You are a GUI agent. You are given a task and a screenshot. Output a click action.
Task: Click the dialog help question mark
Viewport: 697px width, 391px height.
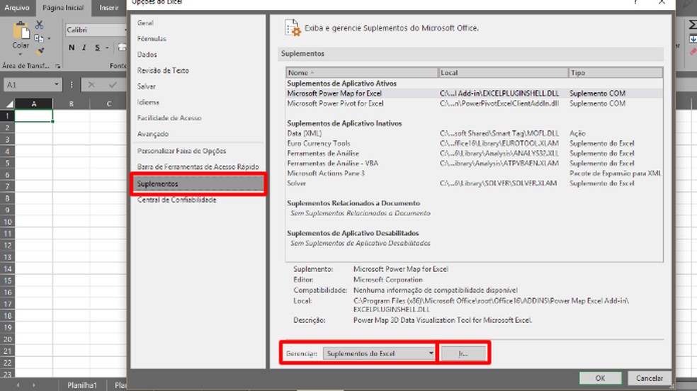tap(636, 2)
